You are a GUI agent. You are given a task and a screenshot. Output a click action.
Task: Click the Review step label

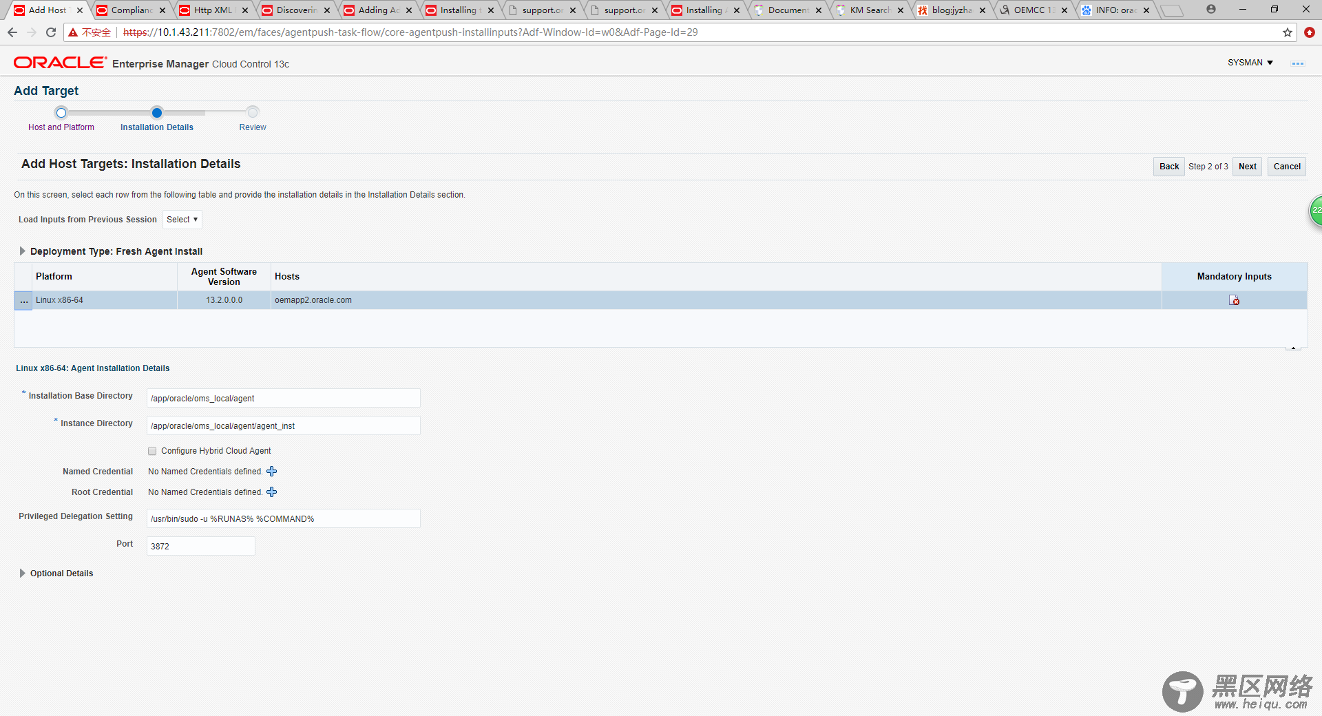tap(253, 127)
